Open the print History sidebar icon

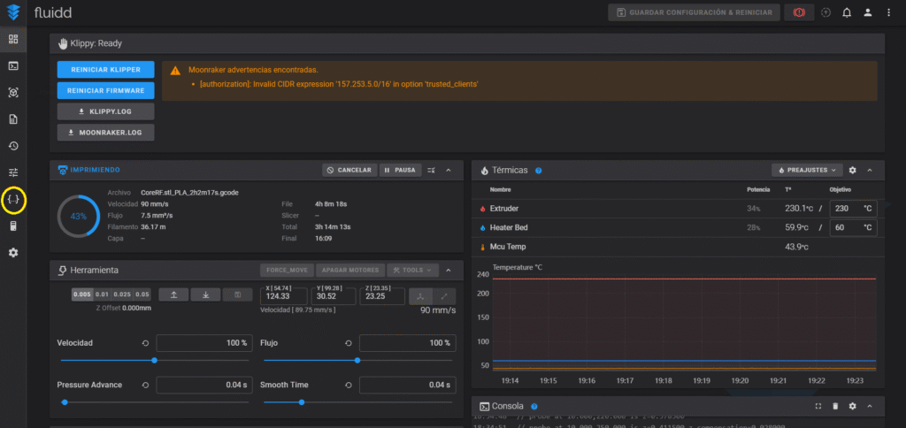pos(13,146)
